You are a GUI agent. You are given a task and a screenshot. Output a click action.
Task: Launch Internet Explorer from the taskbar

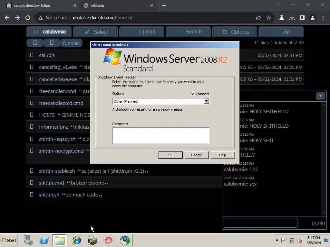(76, 240)
